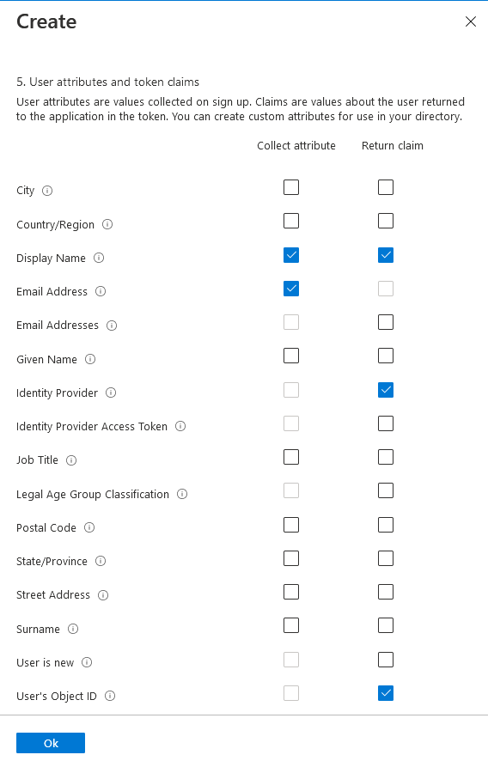Click the info icon next to City
488x767 pixels.
[x=47, y=191]
